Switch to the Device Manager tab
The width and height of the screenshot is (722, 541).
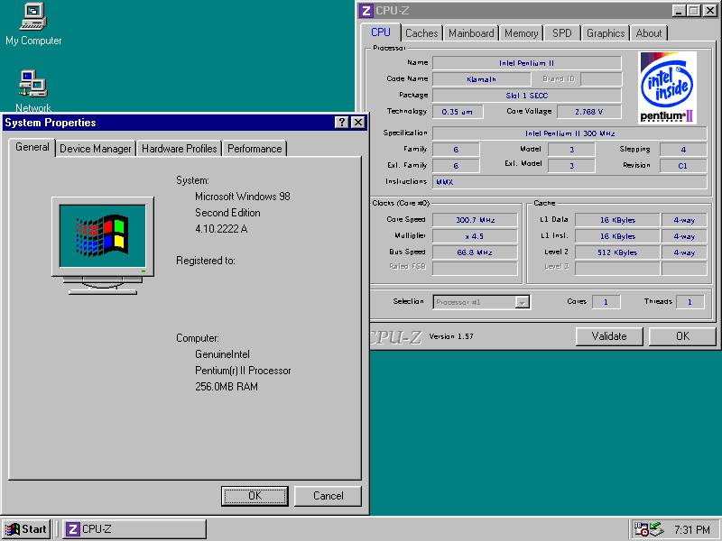[x=96, y=149]
